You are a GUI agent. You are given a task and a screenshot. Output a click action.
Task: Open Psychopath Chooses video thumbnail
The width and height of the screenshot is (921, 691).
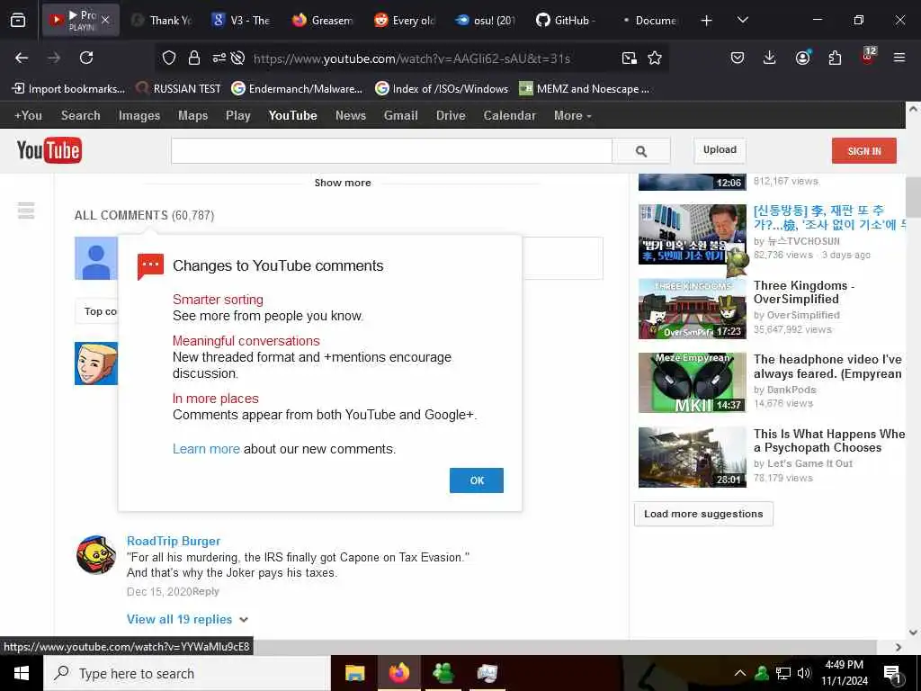click(692, 457)
